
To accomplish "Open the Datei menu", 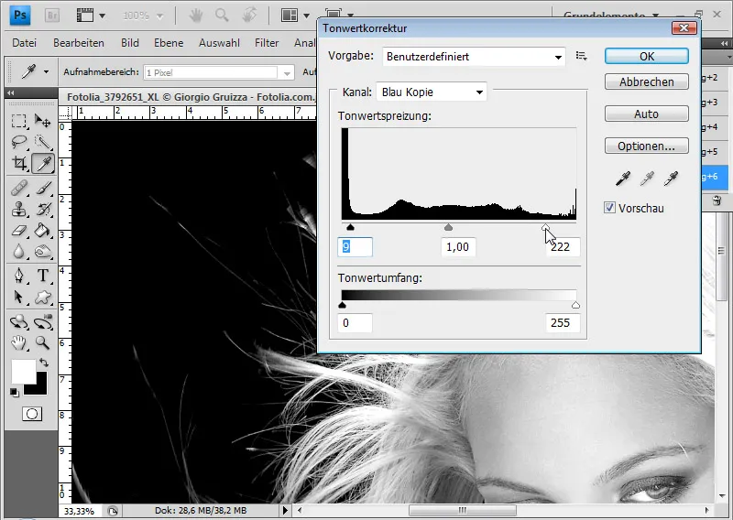I will coord(25,43).
